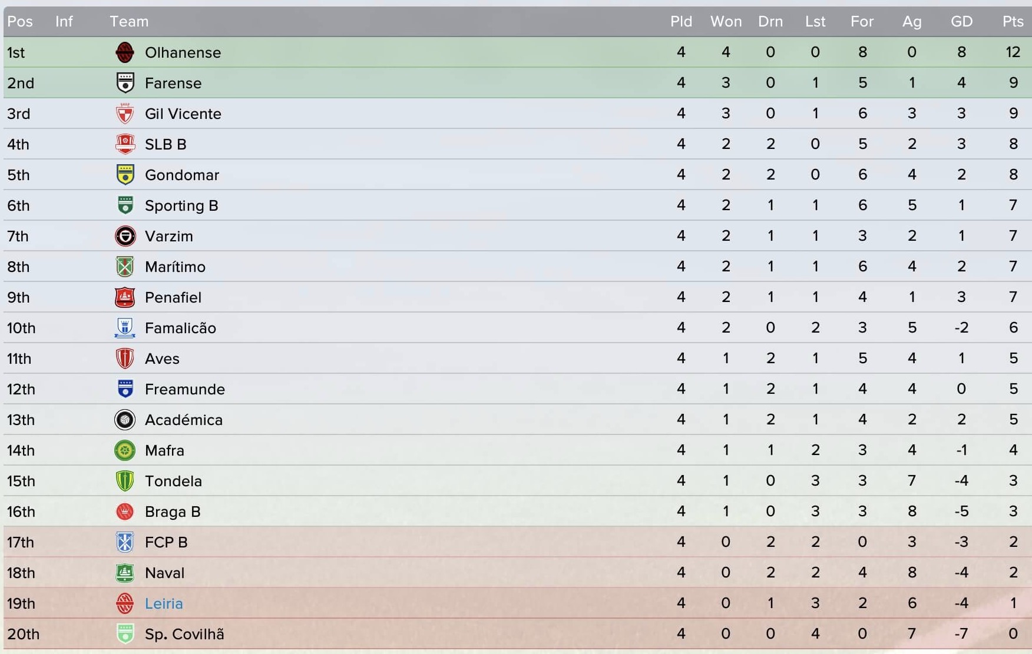Open the Famalicão team name
1032x654 pixels.
tap(180, 328)
